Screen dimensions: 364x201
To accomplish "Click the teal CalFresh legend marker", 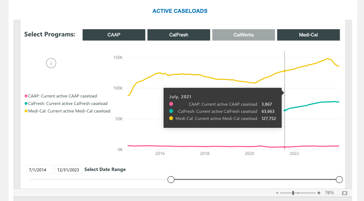I will pos(26,104).
